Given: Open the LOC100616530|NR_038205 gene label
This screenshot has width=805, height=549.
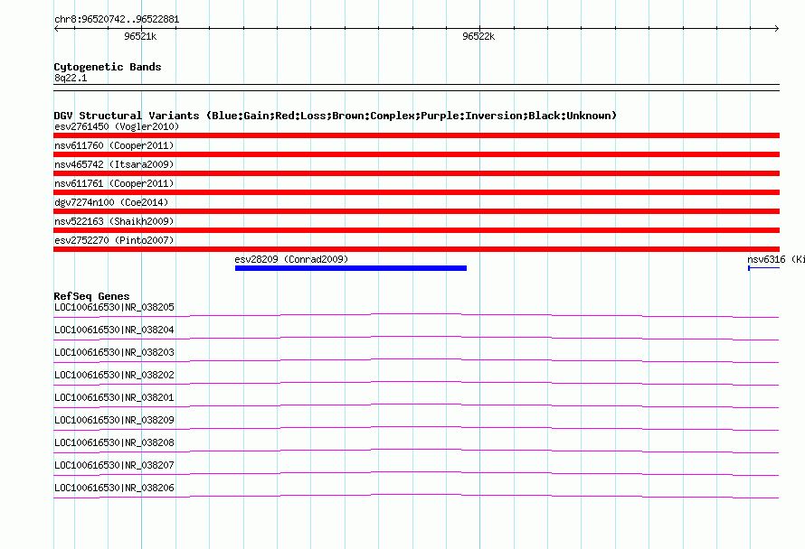Looking at the screenshot, I should [114, 307].
